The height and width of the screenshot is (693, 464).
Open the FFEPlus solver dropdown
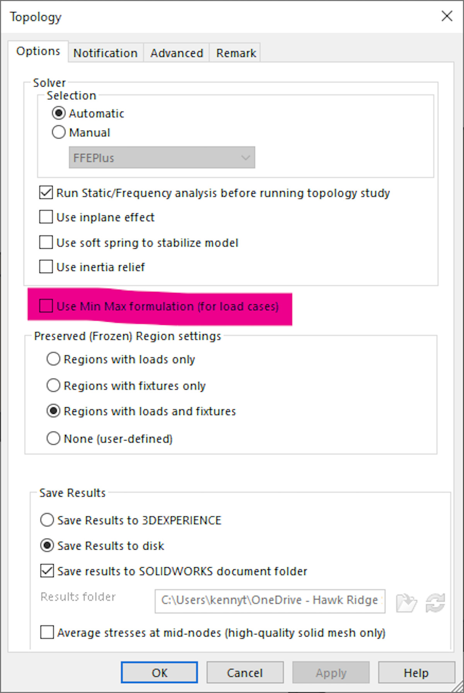point(245,157)
